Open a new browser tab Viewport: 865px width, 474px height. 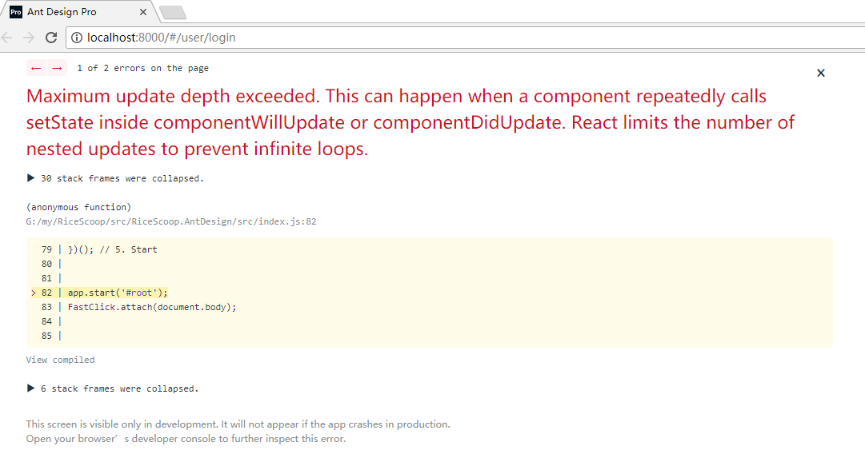coord(173,12)
